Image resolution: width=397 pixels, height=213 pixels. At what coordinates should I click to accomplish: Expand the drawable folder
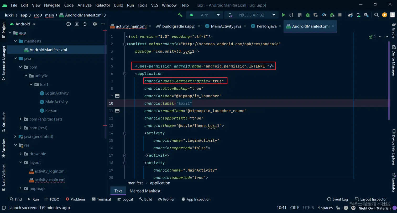pos(20,154)
